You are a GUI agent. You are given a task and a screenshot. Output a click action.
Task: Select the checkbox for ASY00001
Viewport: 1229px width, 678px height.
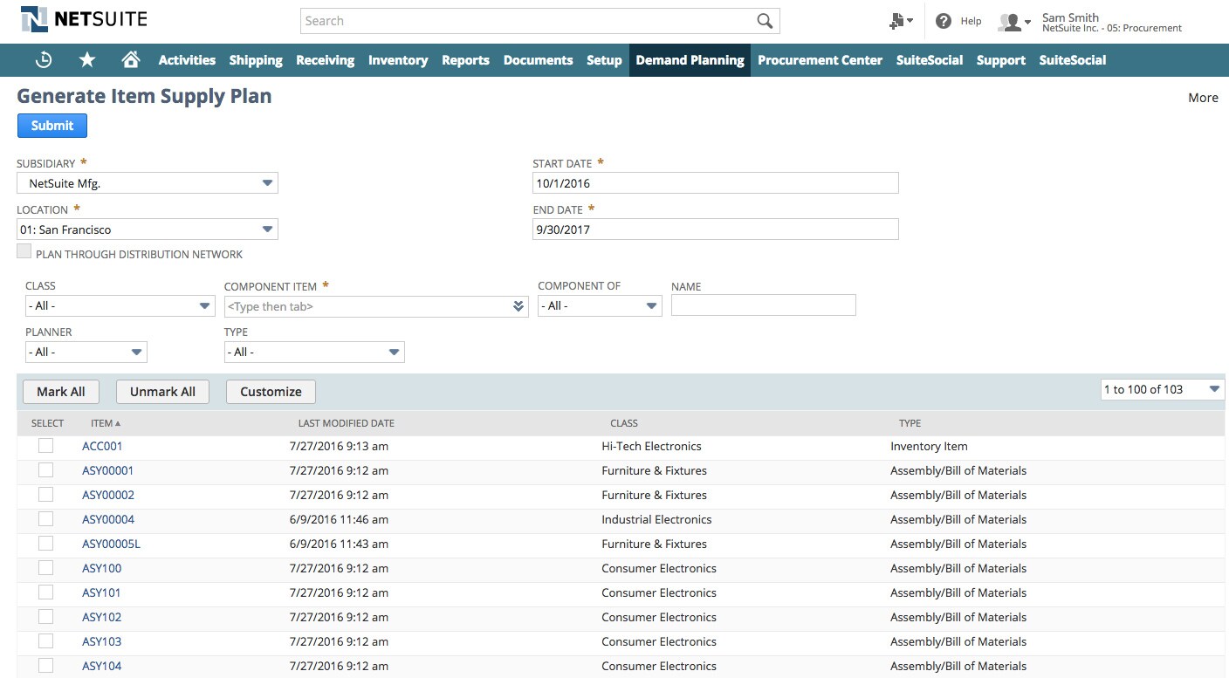pyautogui.click(x=45, y=470)
